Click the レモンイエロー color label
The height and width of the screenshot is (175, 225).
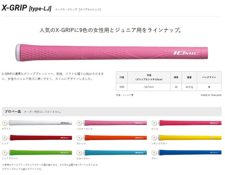(x=159, y=144)
